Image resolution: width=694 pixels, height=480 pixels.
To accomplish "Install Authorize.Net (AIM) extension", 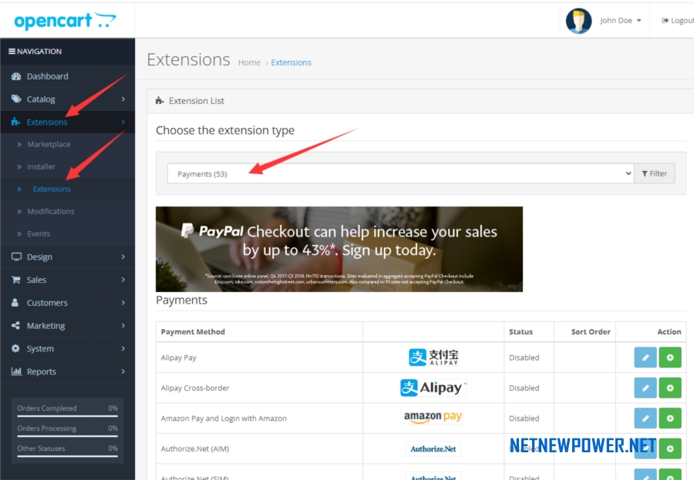I will (x=670, y=448).
